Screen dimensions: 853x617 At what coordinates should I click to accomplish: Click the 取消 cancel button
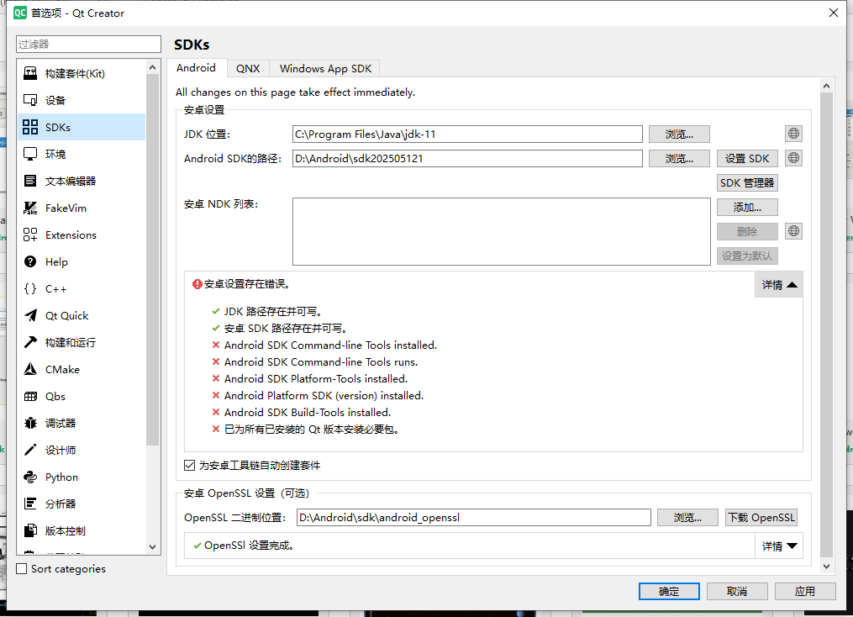pos(736,592)
